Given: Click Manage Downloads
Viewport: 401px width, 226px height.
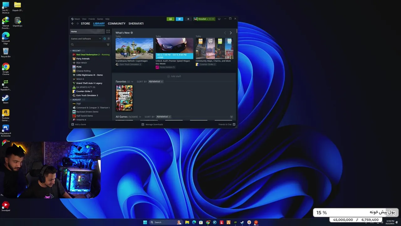Looking at the screenshot, I should [x=152, y=124].
